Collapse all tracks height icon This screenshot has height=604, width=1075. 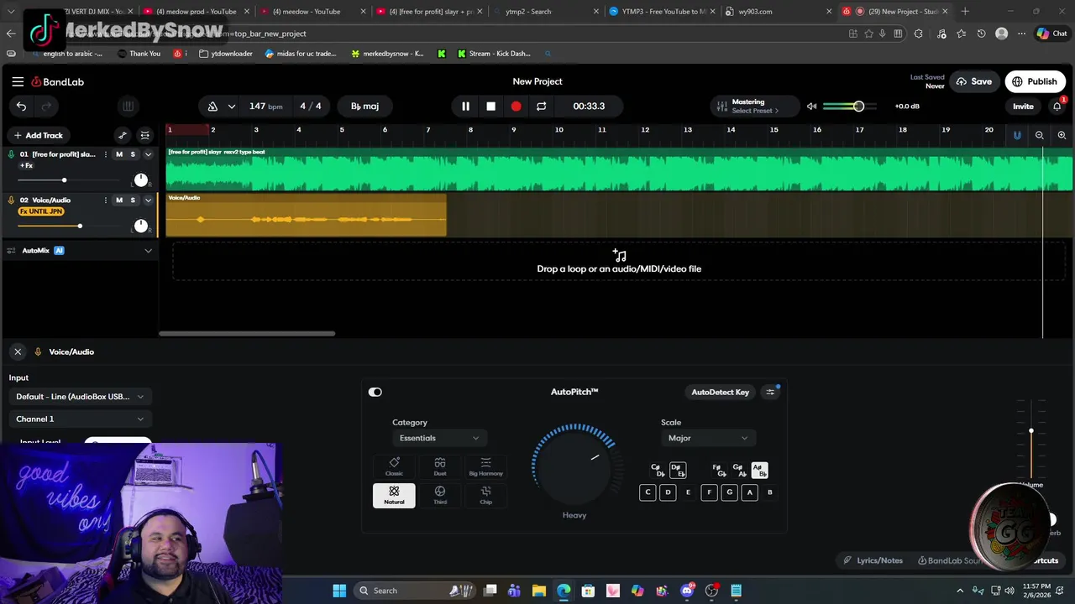pyautogui.click(x=144, y=135)
